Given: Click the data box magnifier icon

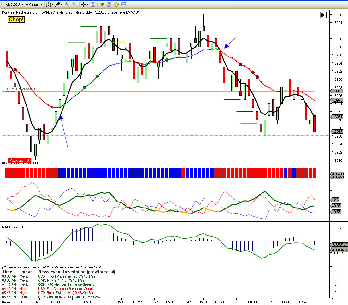Looking at the screenshot, I should (93, 4).
